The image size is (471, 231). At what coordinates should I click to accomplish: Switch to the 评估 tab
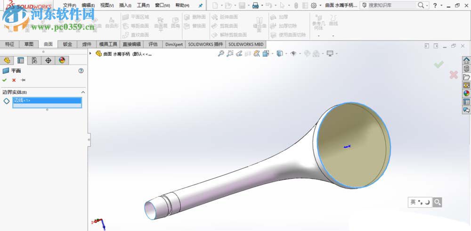[153, 44]
